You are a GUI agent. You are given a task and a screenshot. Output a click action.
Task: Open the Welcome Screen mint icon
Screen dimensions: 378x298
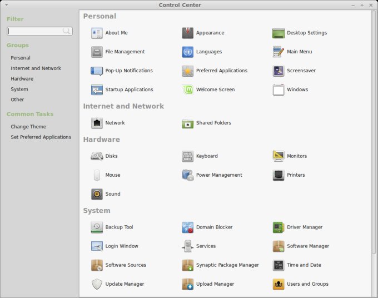pyautogui.click(x=188, y=90)
